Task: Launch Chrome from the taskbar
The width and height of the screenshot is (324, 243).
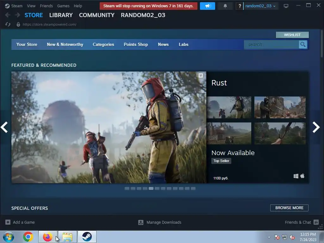Action: pos(28,237)
